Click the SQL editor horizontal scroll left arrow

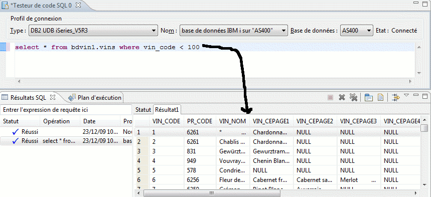pyautogui.click(x=19, y=81)
